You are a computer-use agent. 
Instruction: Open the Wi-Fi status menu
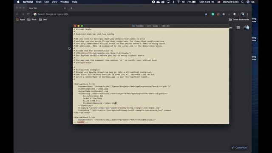click(178, 2)
